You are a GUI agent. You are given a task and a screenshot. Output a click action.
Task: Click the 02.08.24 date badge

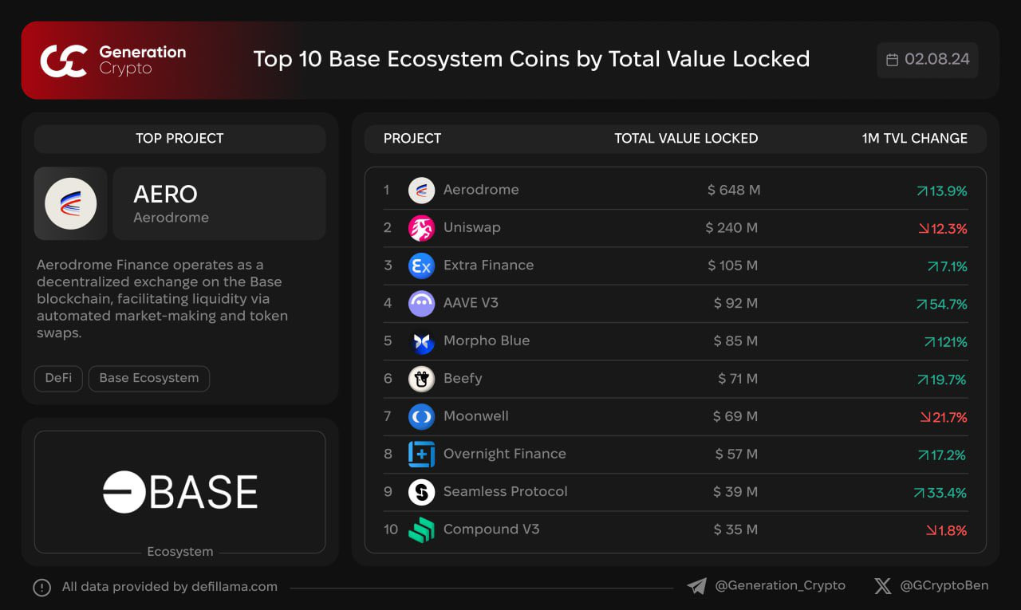pos(928,60)
